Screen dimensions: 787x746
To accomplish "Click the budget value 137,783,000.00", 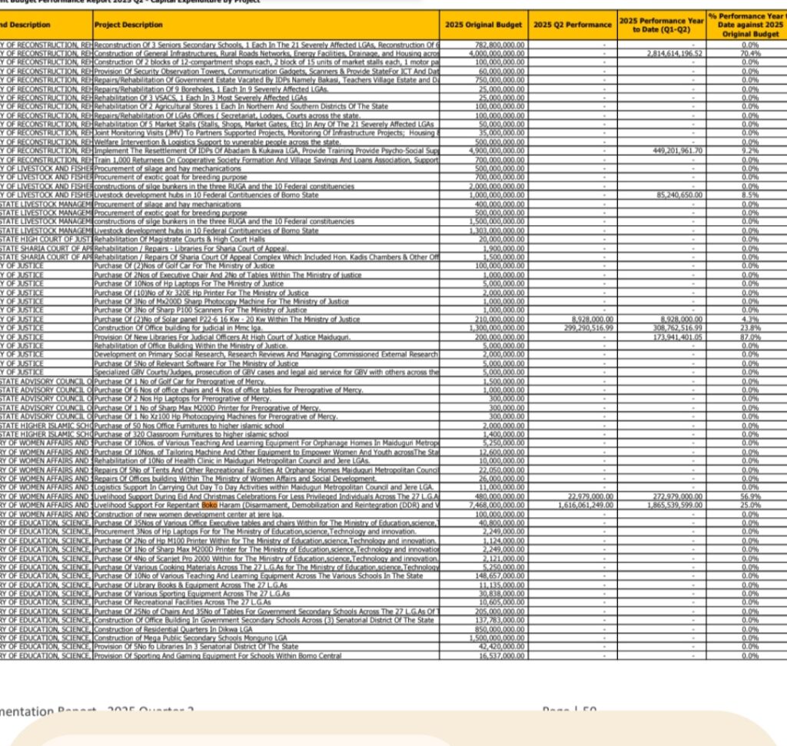I will pyautogui.click(x=500, y=620).
